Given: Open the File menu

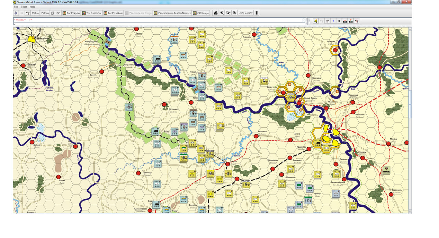Looking at the screenshot, I should [x=16, y=7].
